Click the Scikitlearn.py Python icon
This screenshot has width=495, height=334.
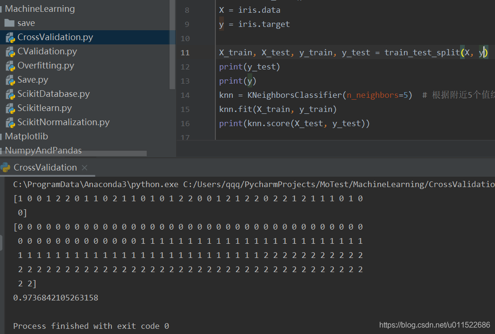coord(10,108)
